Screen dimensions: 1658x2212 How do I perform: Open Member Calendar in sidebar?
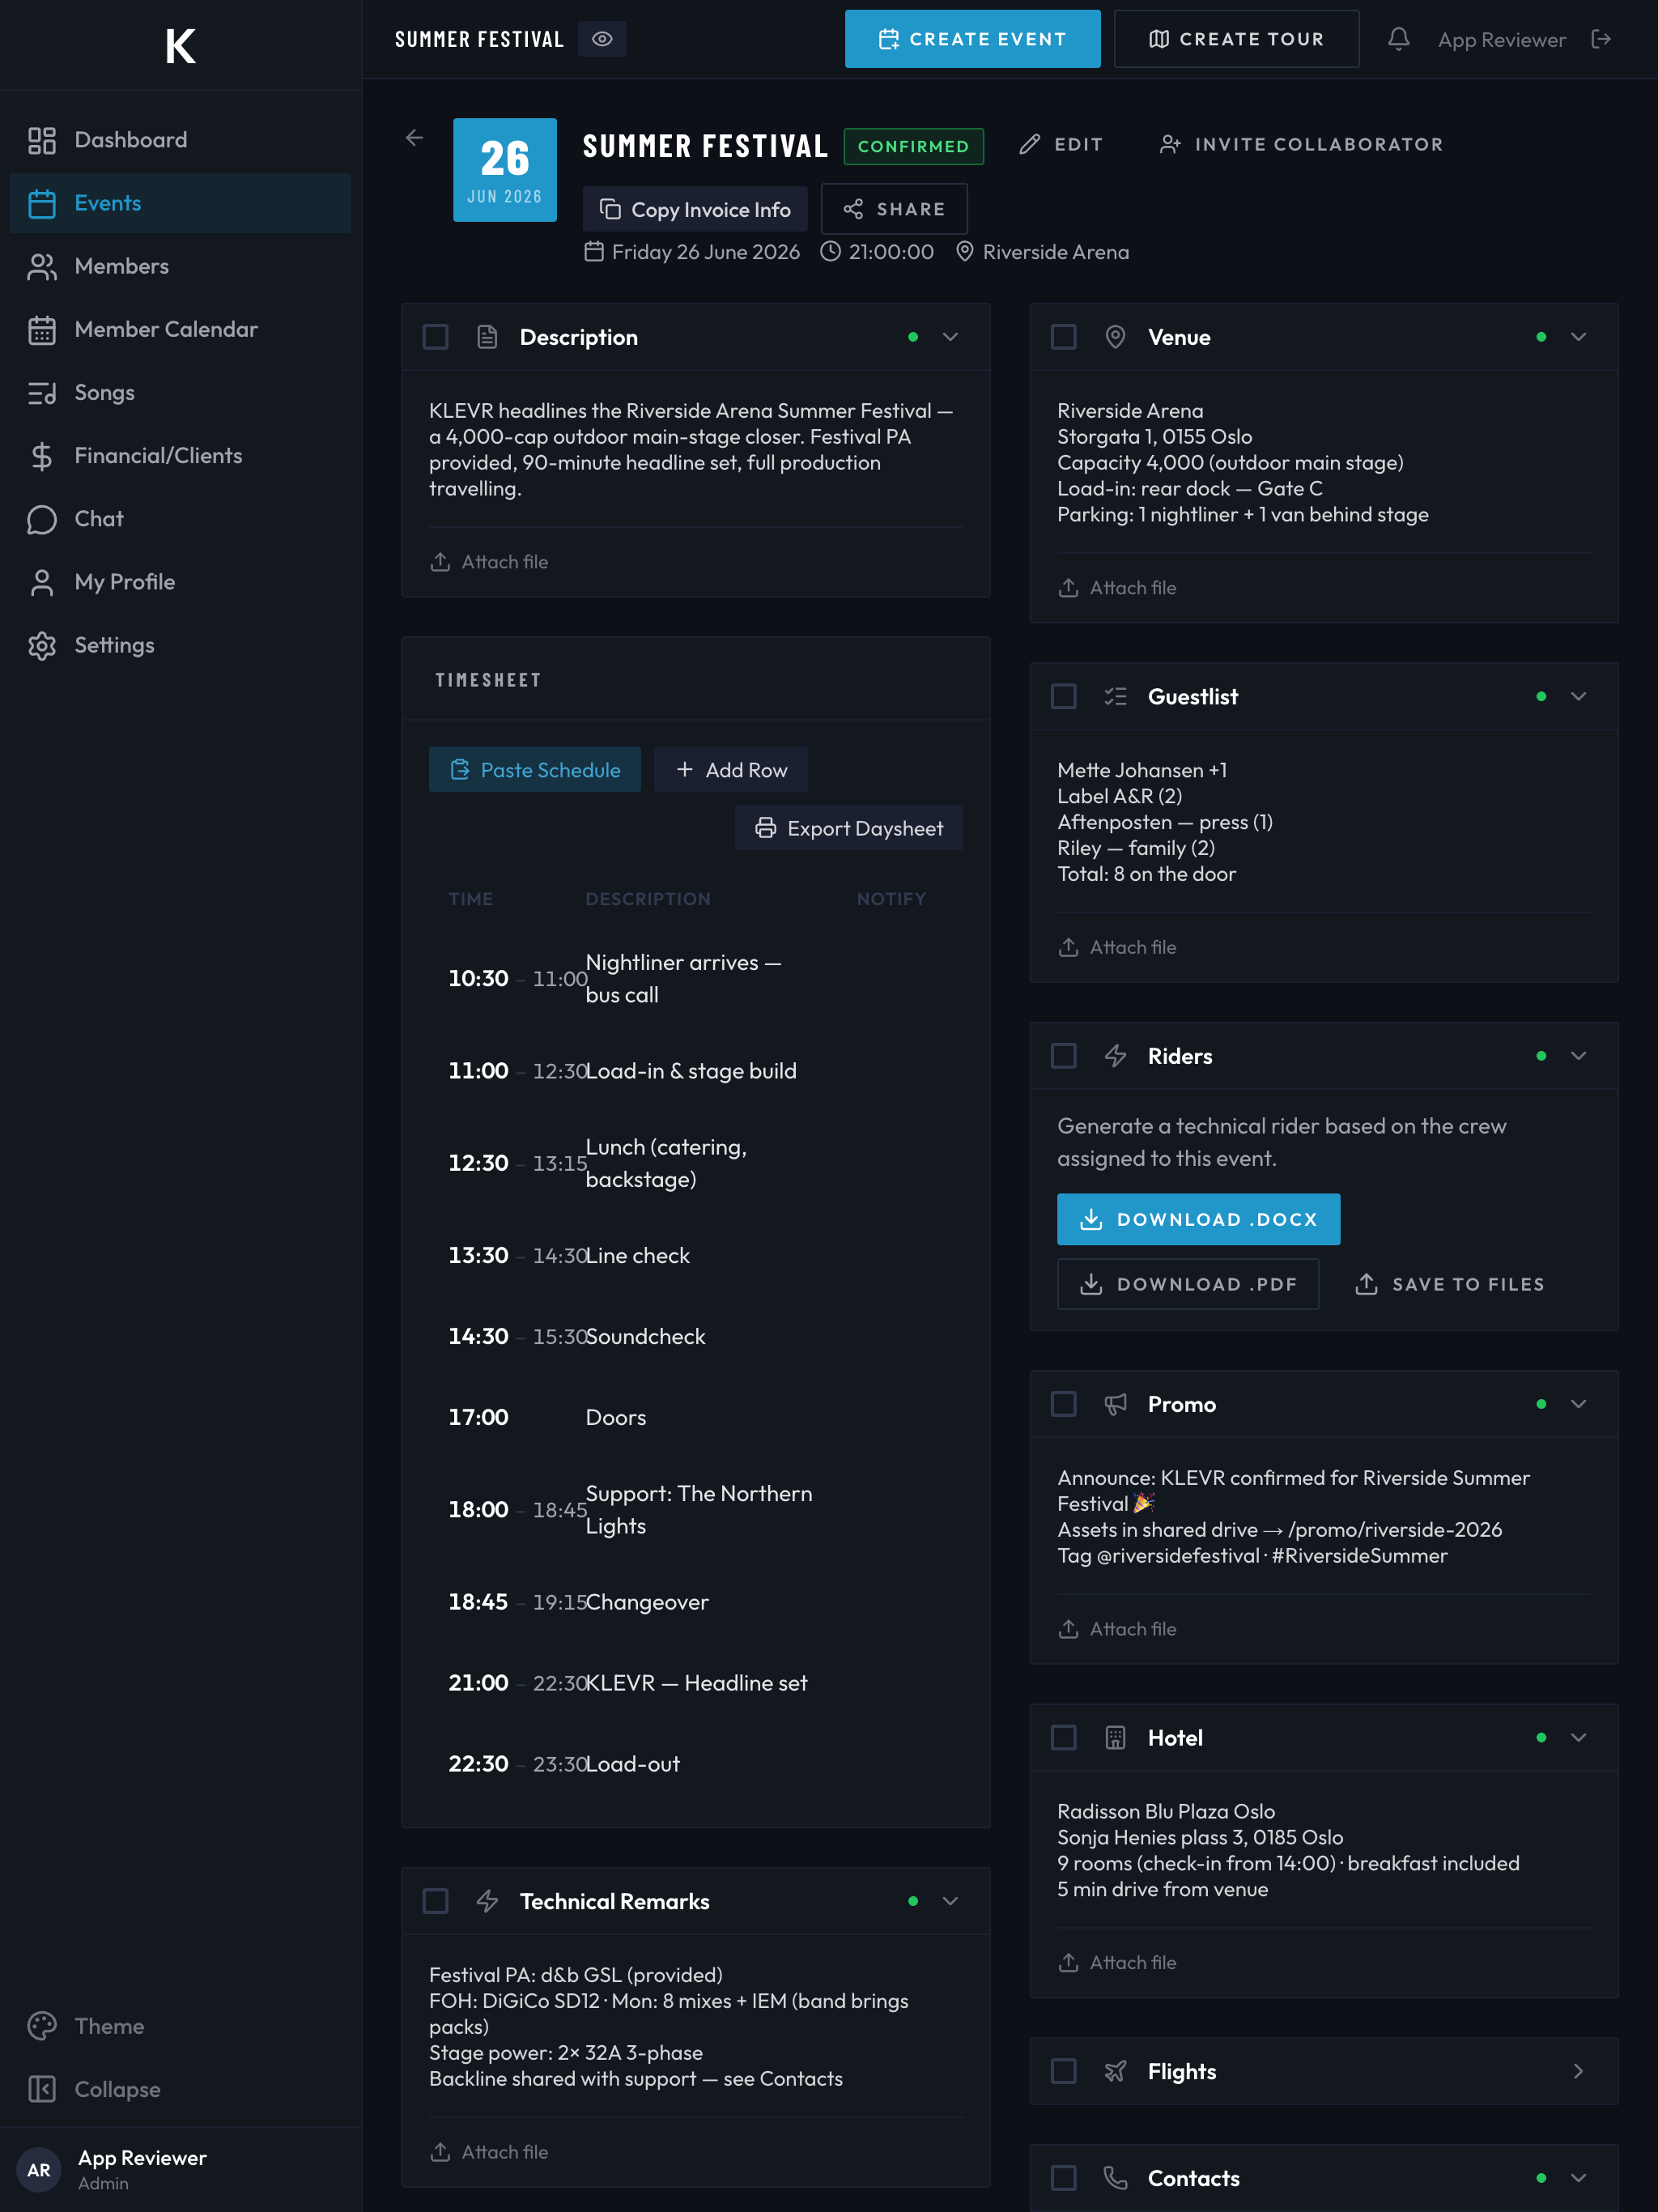181,329
